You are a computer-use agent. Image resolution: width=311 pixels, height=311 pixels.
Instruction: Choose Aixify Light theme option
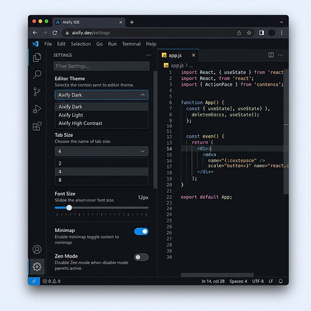coord(101,115)
